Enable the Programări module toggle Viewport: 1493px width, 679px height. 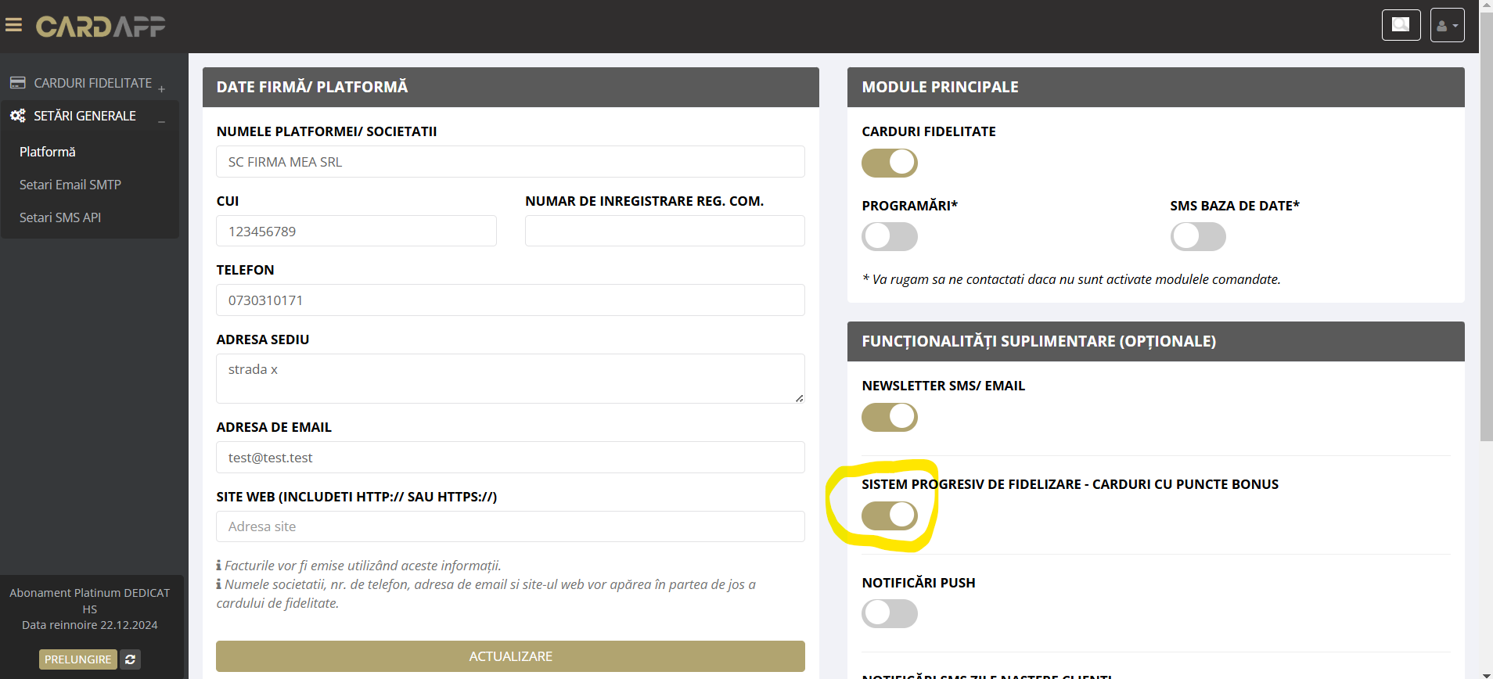tap(890, 236)
